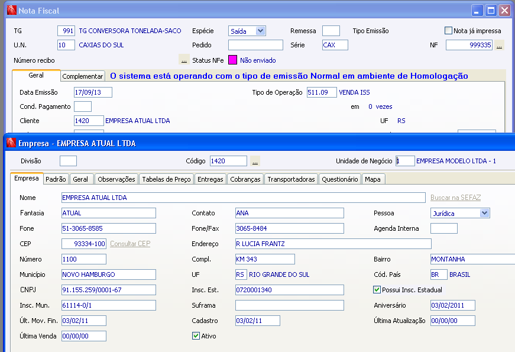Viewport: 515px width, 352px height.
Task: Switch to Observações tab
Action: pyautogui.click(x=116, y=179)
